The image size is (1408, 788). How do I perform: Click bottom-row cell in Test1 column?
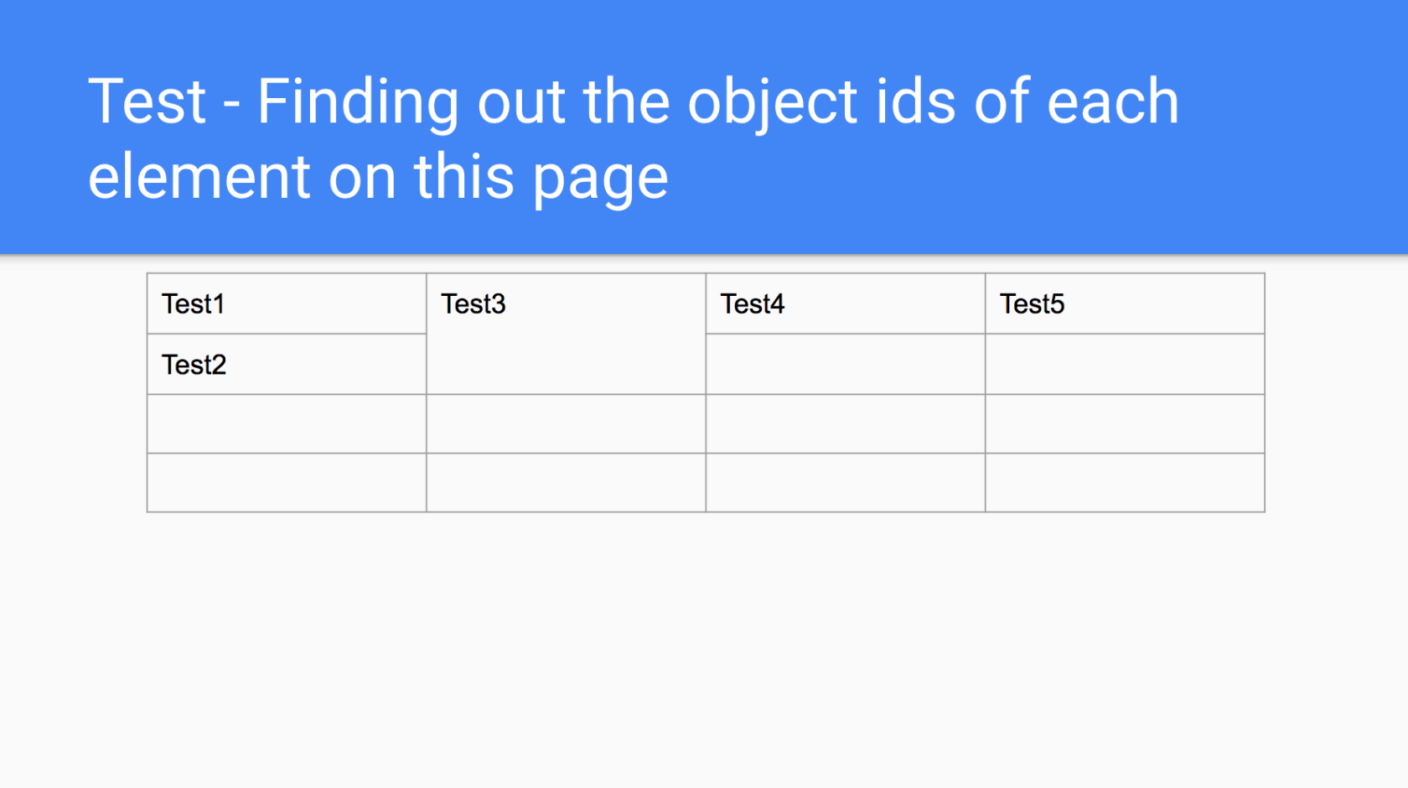tap(287, 483)
